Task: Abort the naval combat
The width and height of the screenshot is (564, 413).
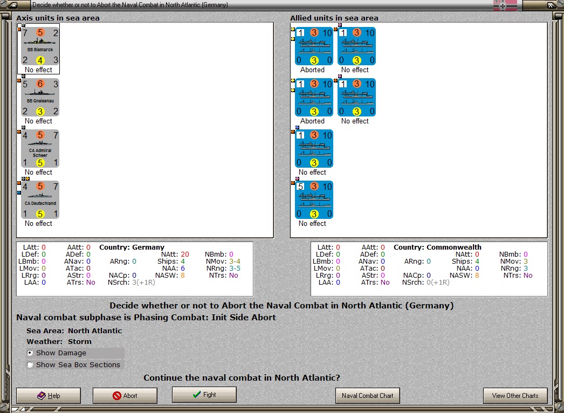Action: click(125, 396)
